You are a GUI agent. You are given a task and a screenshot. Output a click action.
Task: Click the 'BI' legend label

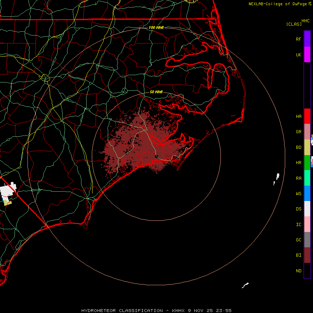tap(298, 255)
